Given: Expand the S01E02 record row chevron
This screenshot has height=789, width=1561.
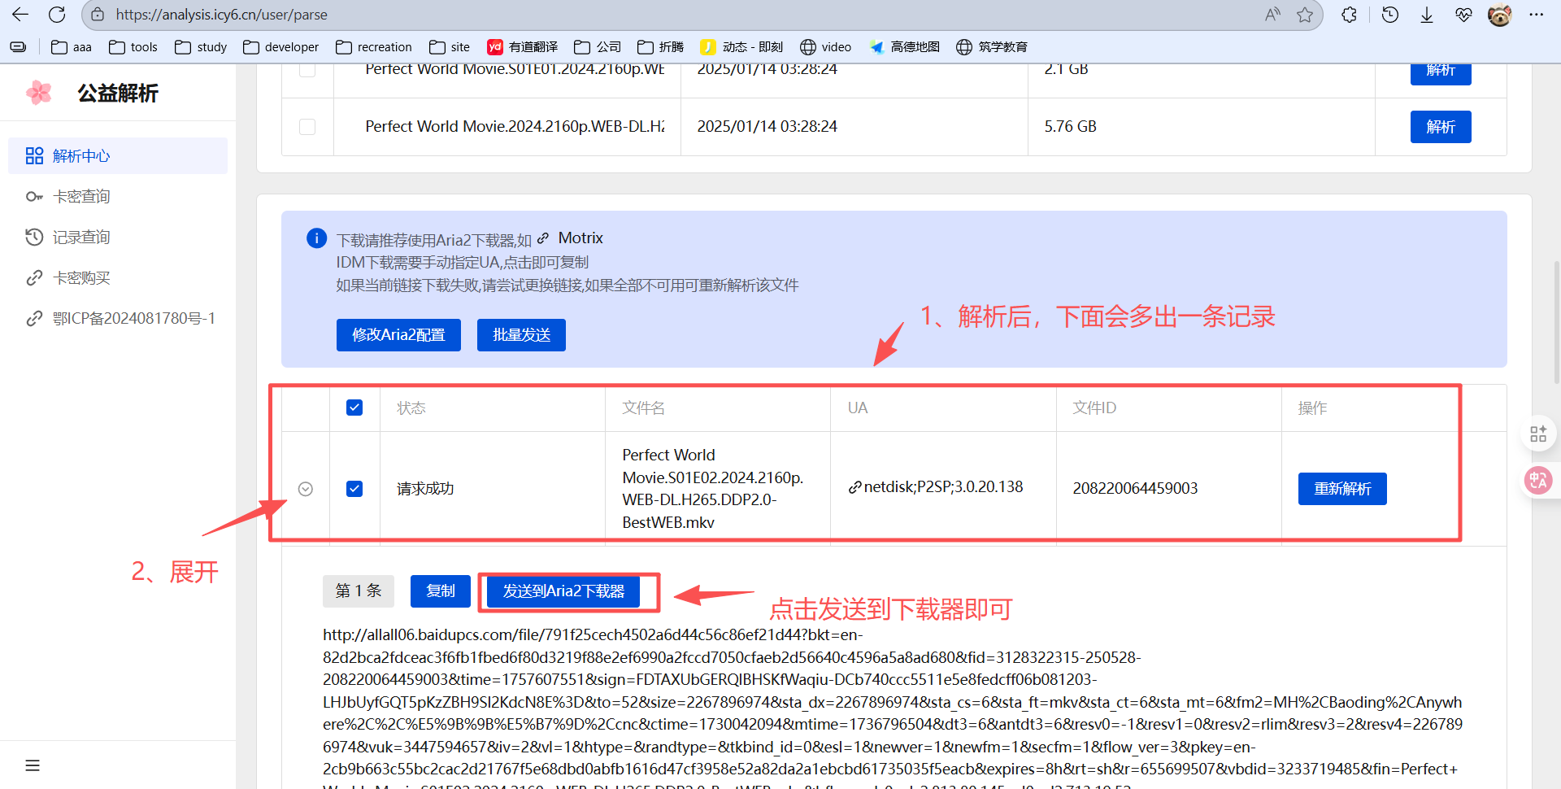Looking at the screenshot, I should click(306, 489).
